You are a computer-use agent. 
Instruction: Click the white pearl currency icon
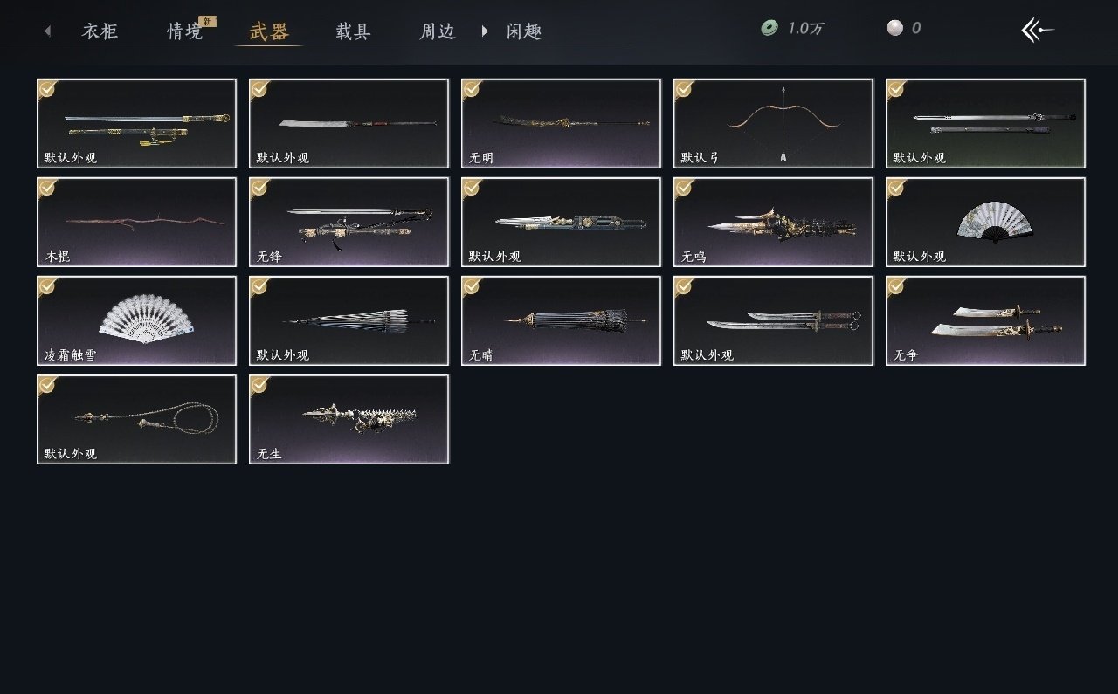click(894, 28)
